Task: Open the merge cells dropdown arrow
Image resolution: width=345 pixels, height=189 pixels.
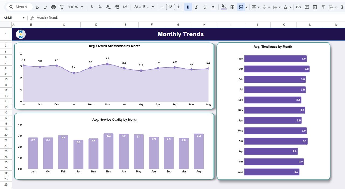Action: 247,7
